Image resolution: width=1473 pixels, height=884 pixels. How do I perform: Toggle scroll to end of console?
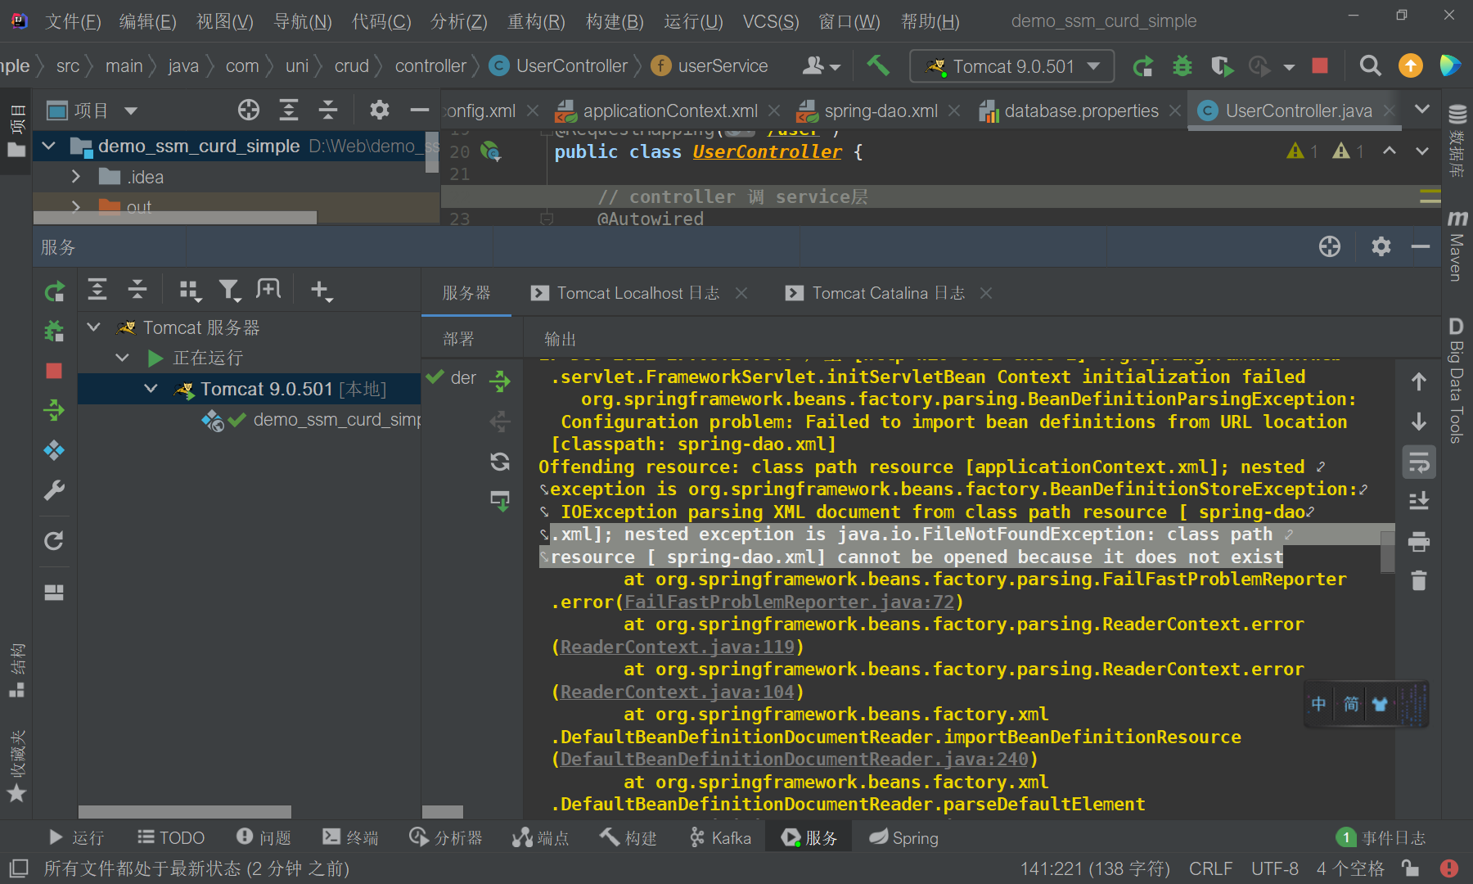pyautogui.click(x=1419, y=501)
